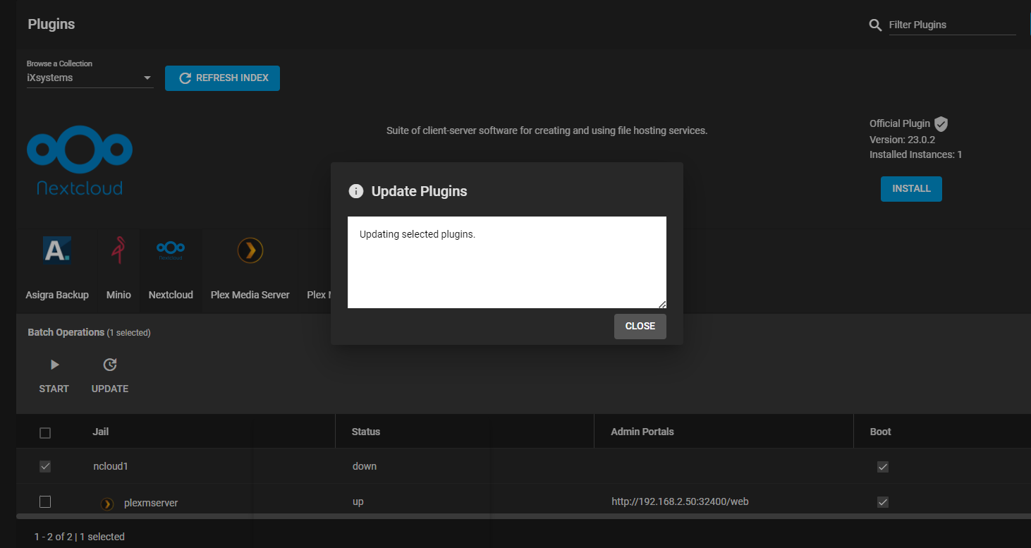
Task: Close the Update Plugins dialog
Action: [640, 327]
